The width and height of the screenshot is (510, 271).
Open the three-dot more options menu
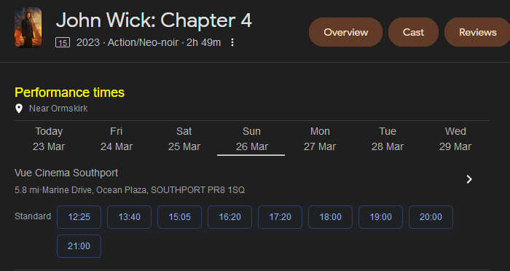click(x=232, y=42)
